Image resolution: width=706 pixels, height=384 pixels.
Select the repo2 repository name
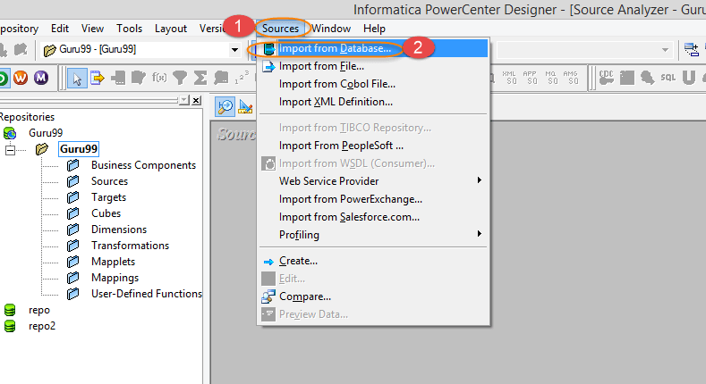[42, 326]
